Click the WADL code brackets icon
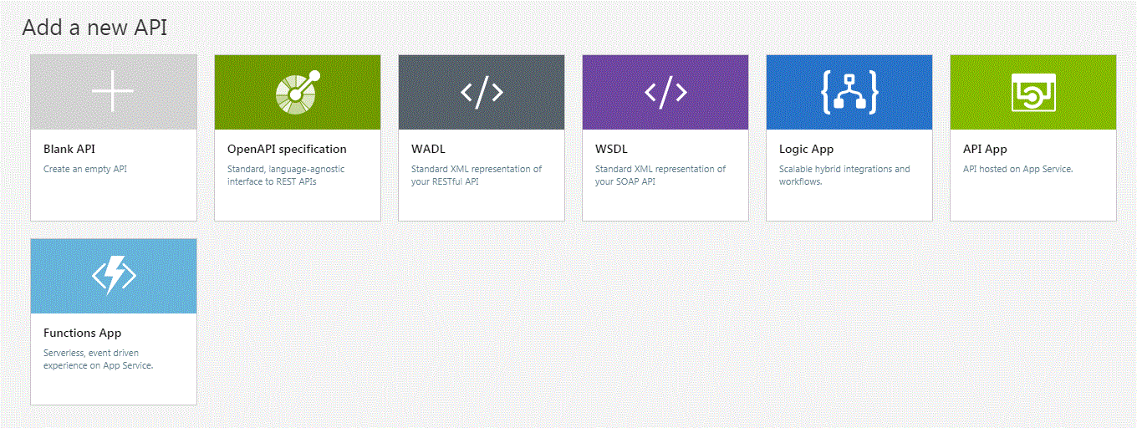This screenshot has height=428, width=1137. click(x=482, y=92)
